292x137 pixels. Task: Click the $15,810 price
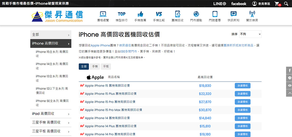(205, 126)
